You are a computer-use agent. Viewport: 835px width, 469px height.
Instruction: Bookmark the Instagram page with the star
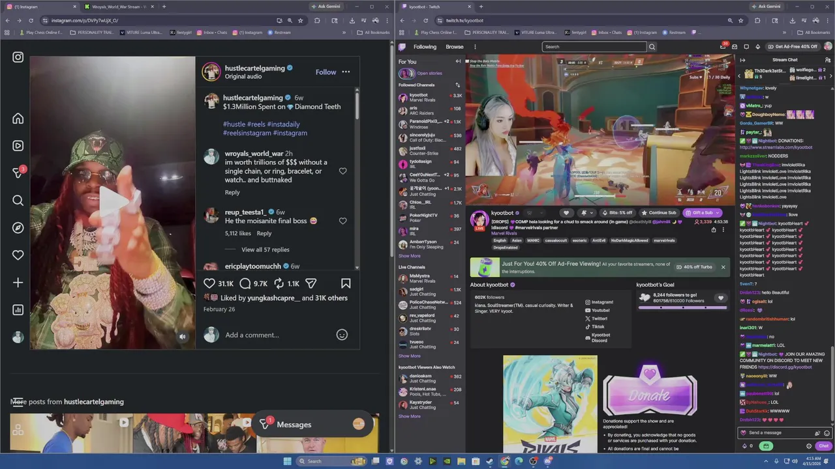click(301, 20)
